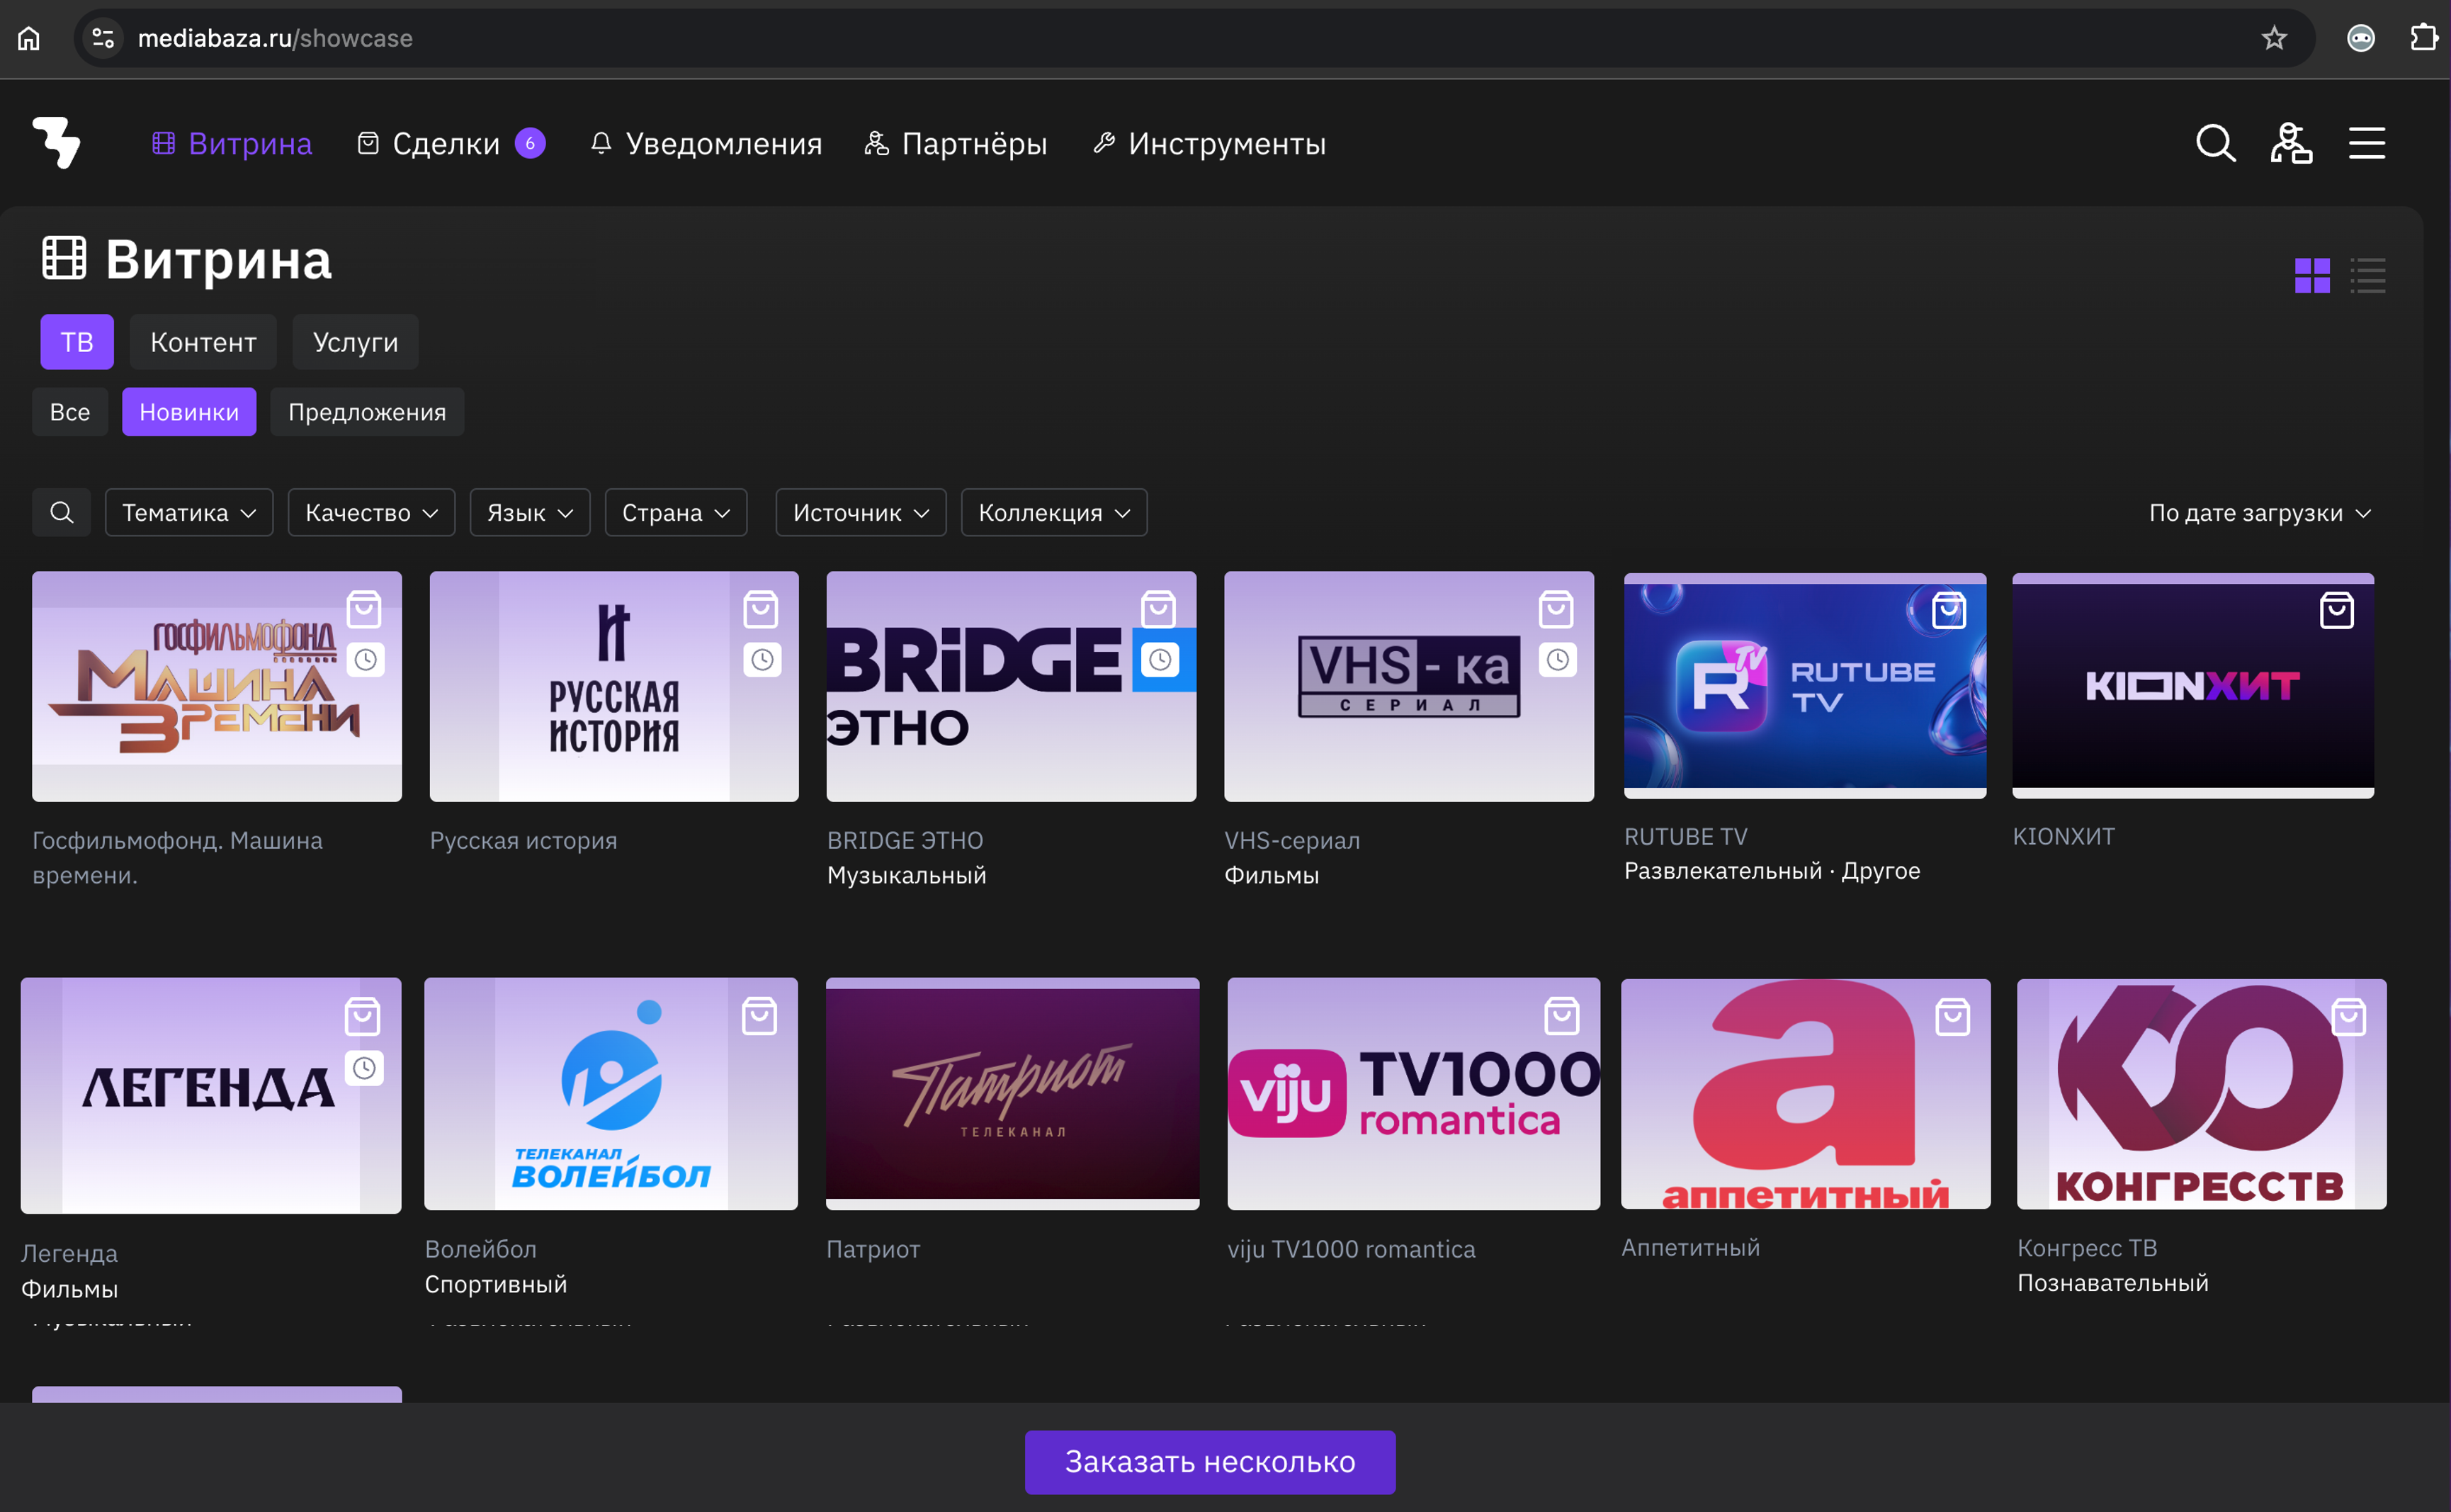Screen dimensions: 2451x1512
Task: Select the Все filter chip
Action: point(70,412)
